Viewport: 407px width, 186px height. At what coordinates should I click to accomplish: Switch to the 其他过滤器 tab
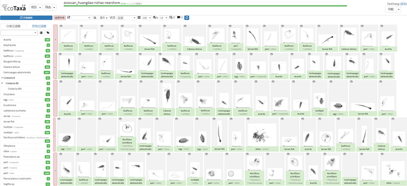(39, 26)
